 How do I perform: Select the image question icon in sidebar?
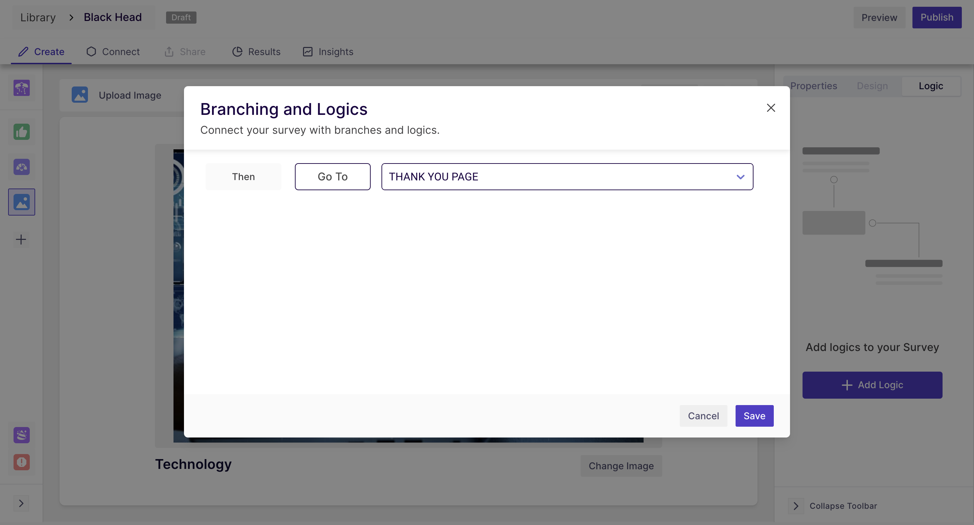click(22, 202)
